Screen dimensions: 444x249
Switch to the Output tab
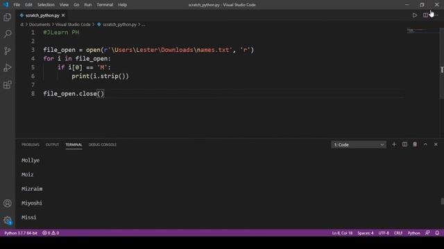click(53, 145)
